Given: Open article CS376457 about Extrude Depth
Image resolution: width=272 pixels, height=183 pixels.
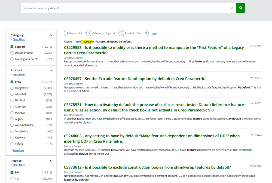Looking at the screenshot, I should pyautogui.click(x=134, y=79).
